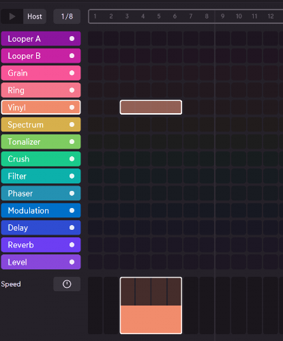283x341 pixels.
Task: Select the Vinyl clip in timeline
Action: click(x=151, y=107)
